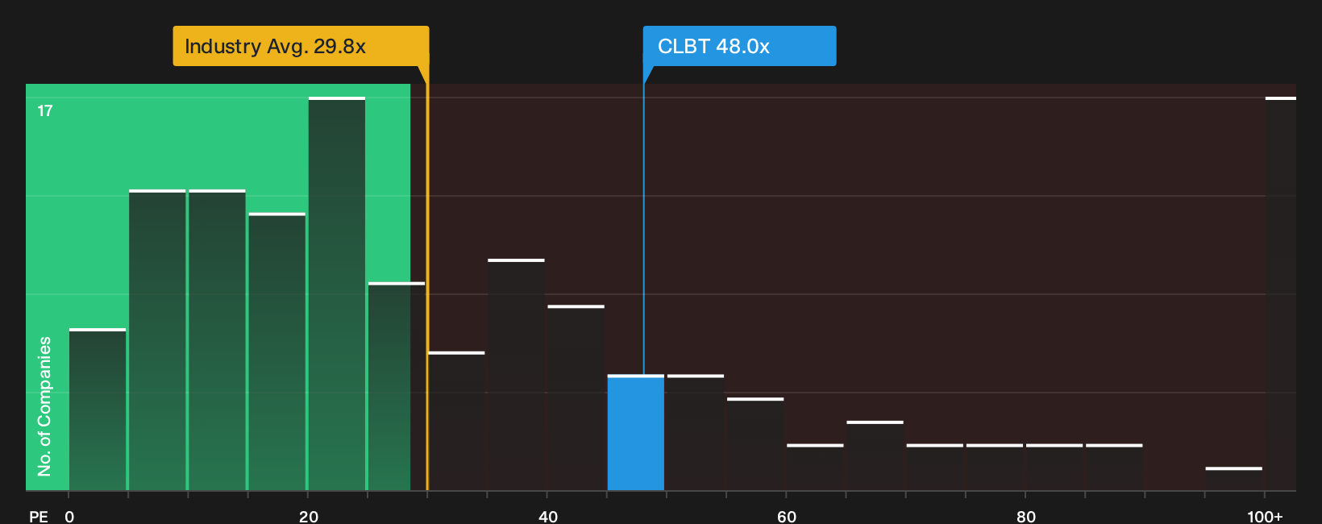Click the bar for PE 25-30
Image resolution: width=1322 pixels, height=524 pixels.
click(x=397, y=386)
